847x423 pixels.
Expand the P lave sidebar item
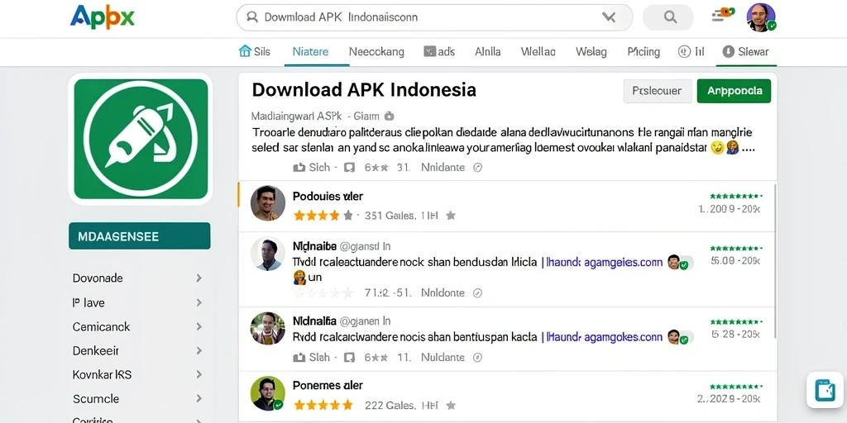137,302
